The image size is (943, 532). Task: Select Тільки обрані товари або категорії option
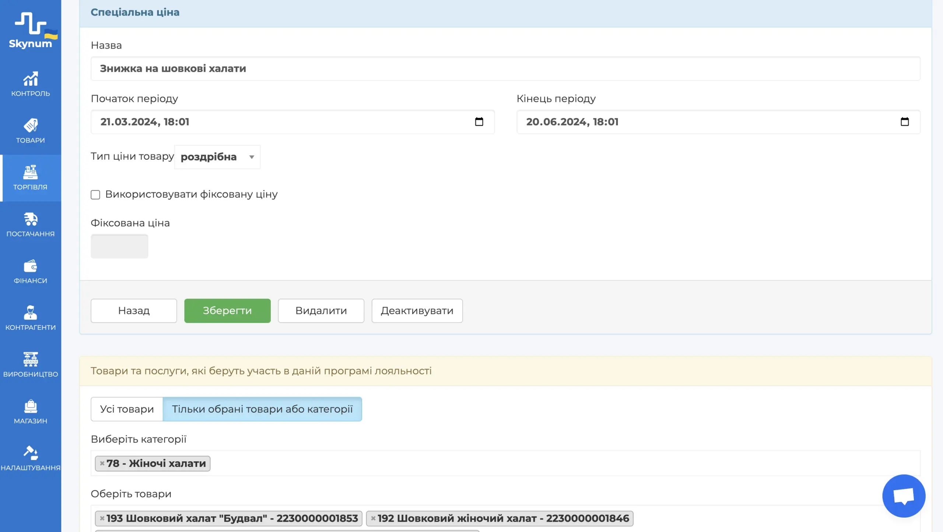tap(262, 409)
